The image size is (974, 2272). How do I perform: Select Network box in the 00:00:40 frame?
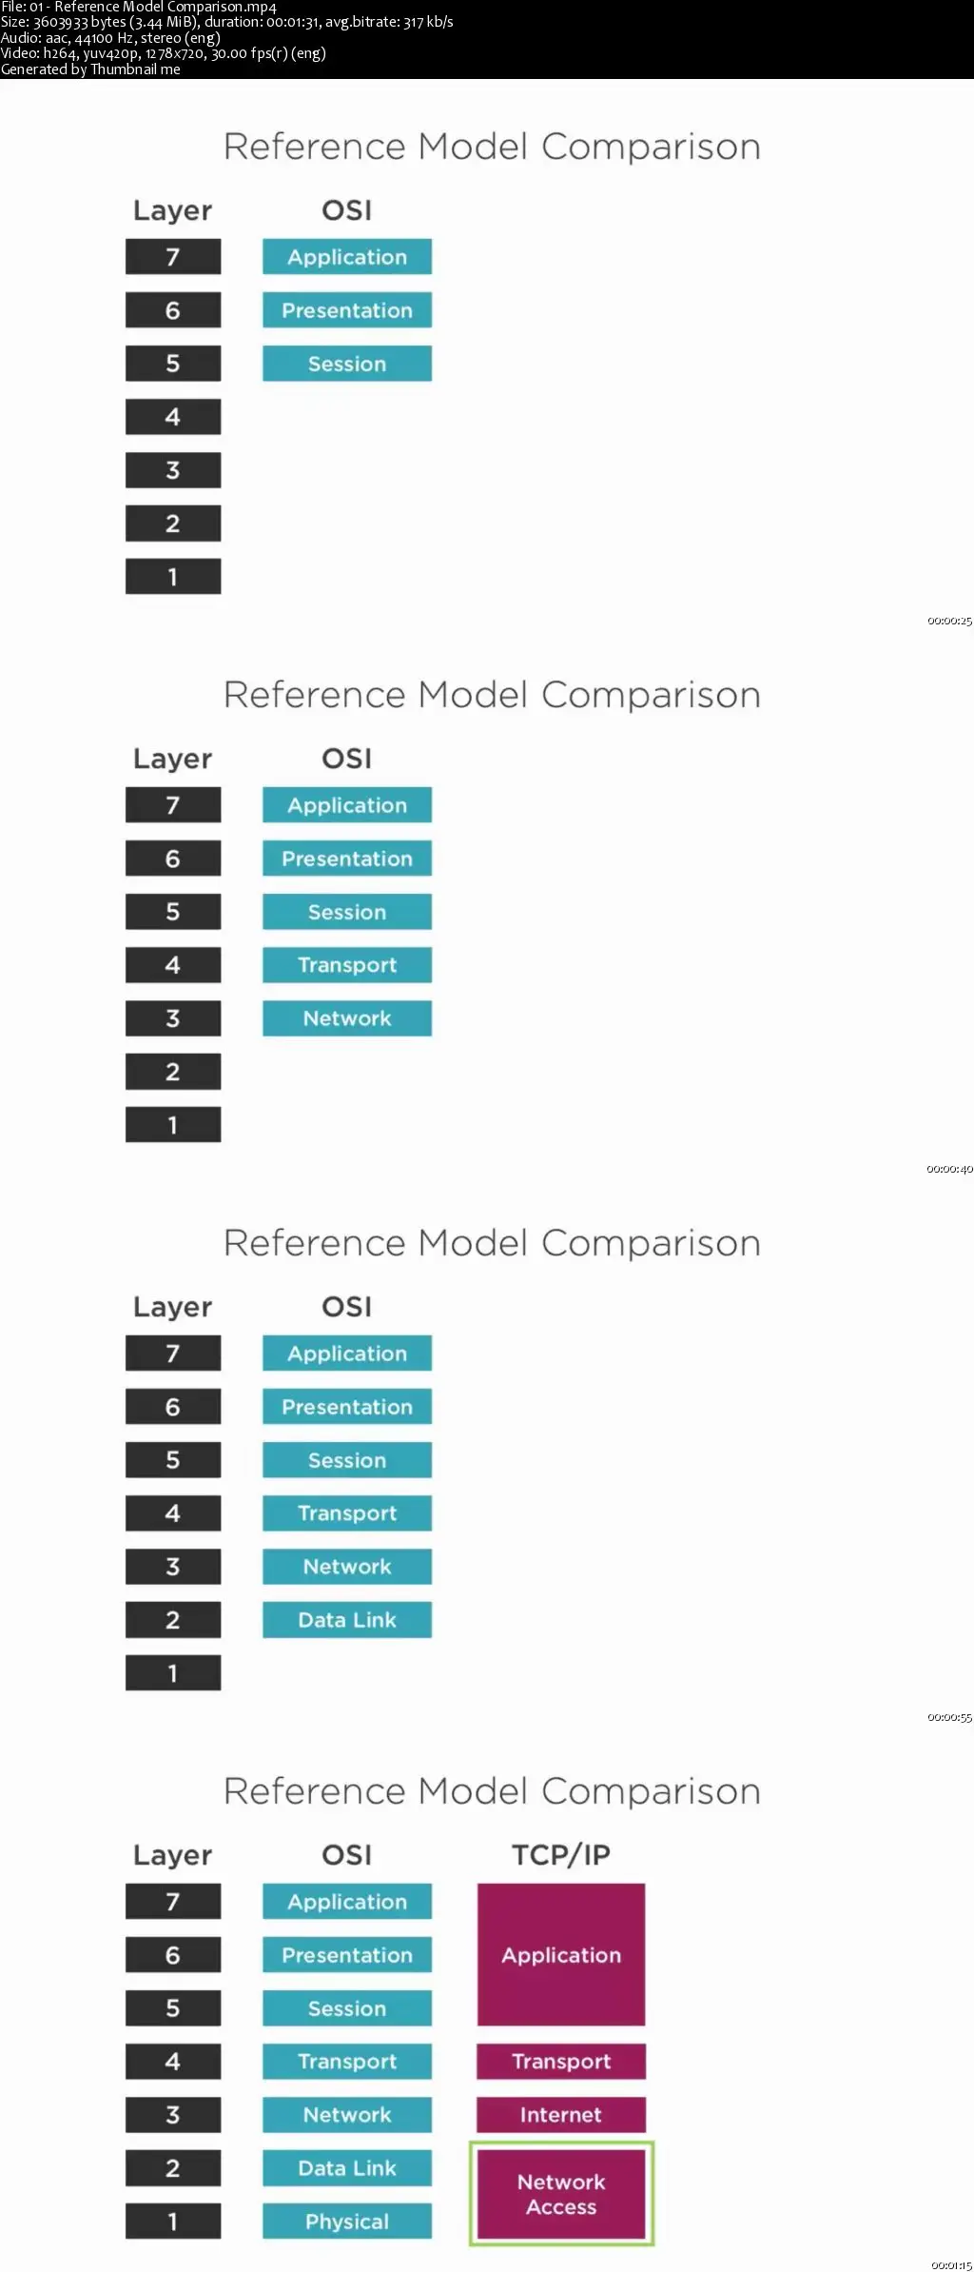tap(347, 1017)
